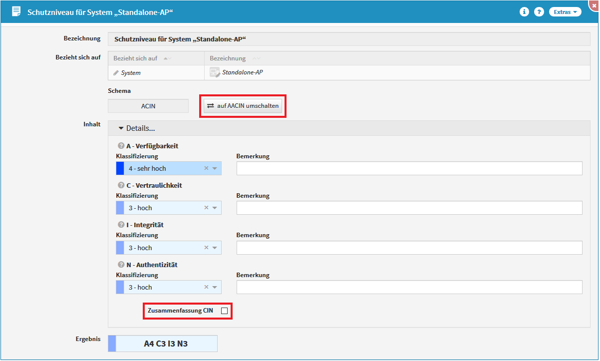Viewport: 600px width, 361px height.
Task: Clear the Integrität classification with X
Action: [x=206, y=248]
